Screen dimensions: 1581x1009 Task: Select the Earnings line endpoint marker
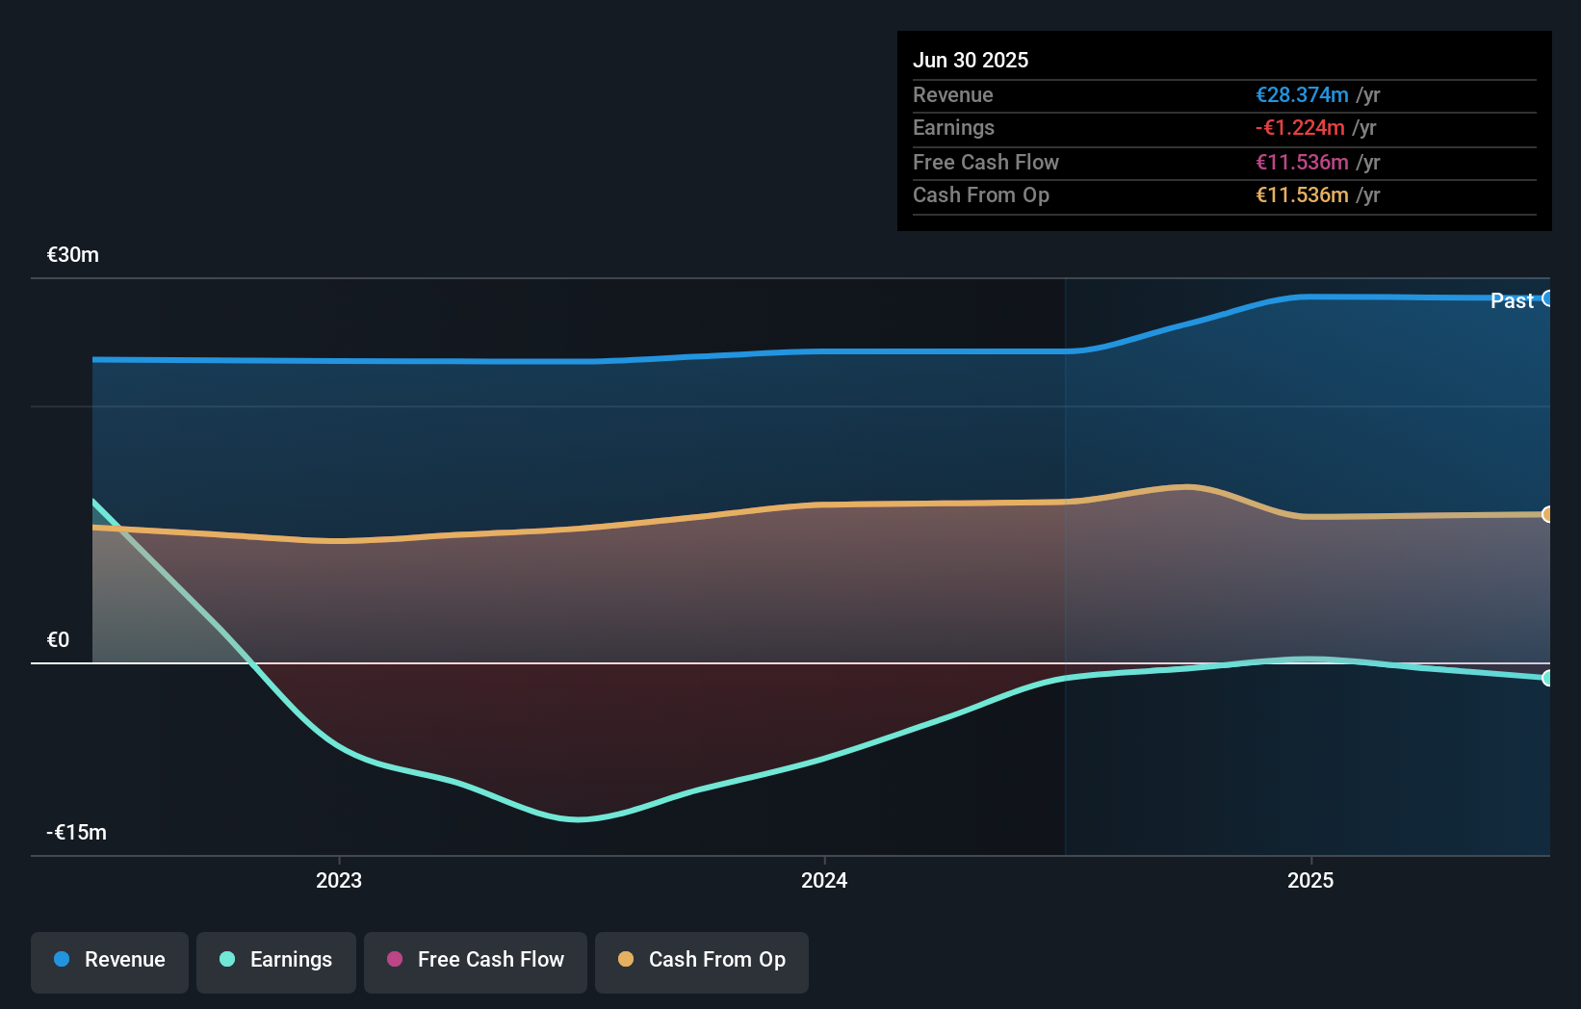pos(1548,678)
